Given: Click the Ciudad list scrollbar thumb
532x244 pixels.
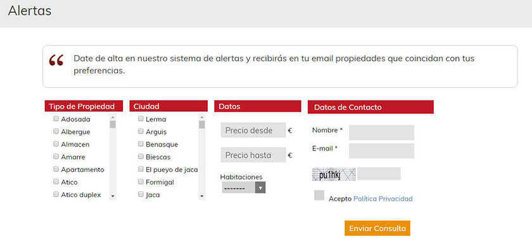Looking at the screenshot, I should tap(202, 125).
